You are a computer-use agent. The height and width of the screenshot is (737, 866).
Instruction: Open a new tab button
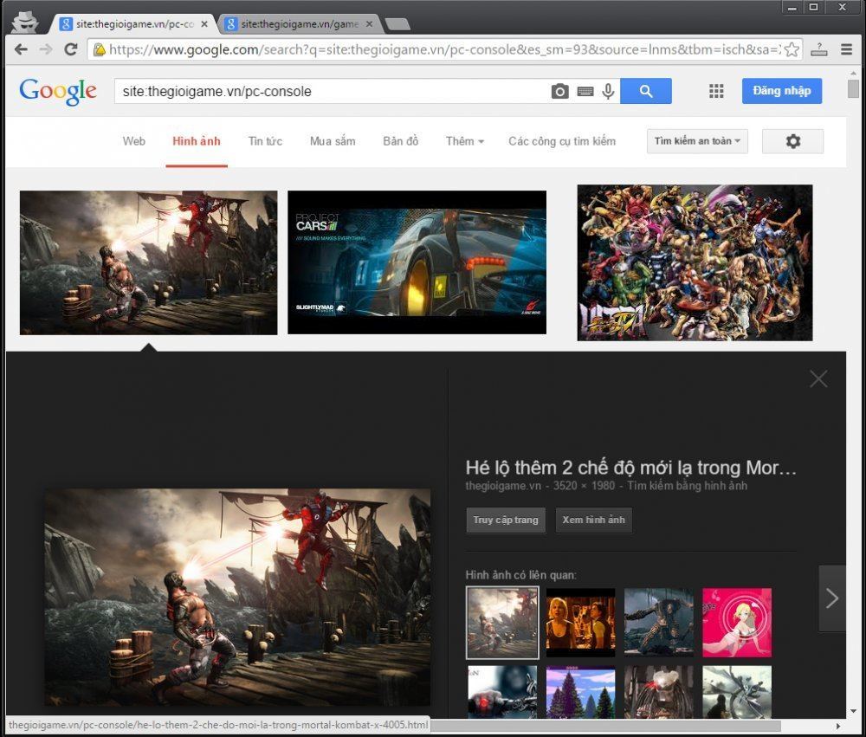397,24
